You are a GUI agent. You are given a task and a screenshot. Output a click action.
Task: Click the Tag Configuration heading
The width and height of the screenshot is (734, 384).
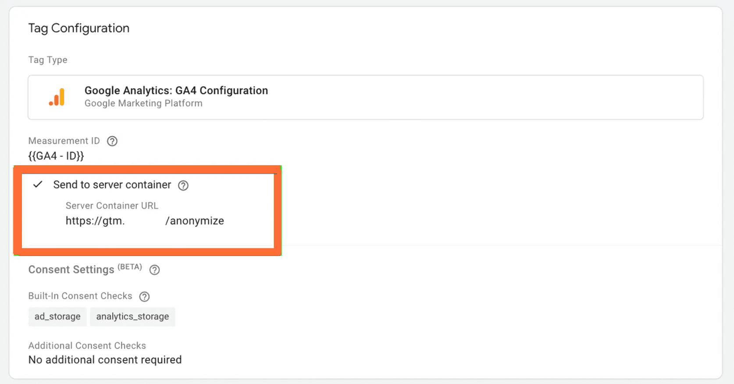click(79, 28)
